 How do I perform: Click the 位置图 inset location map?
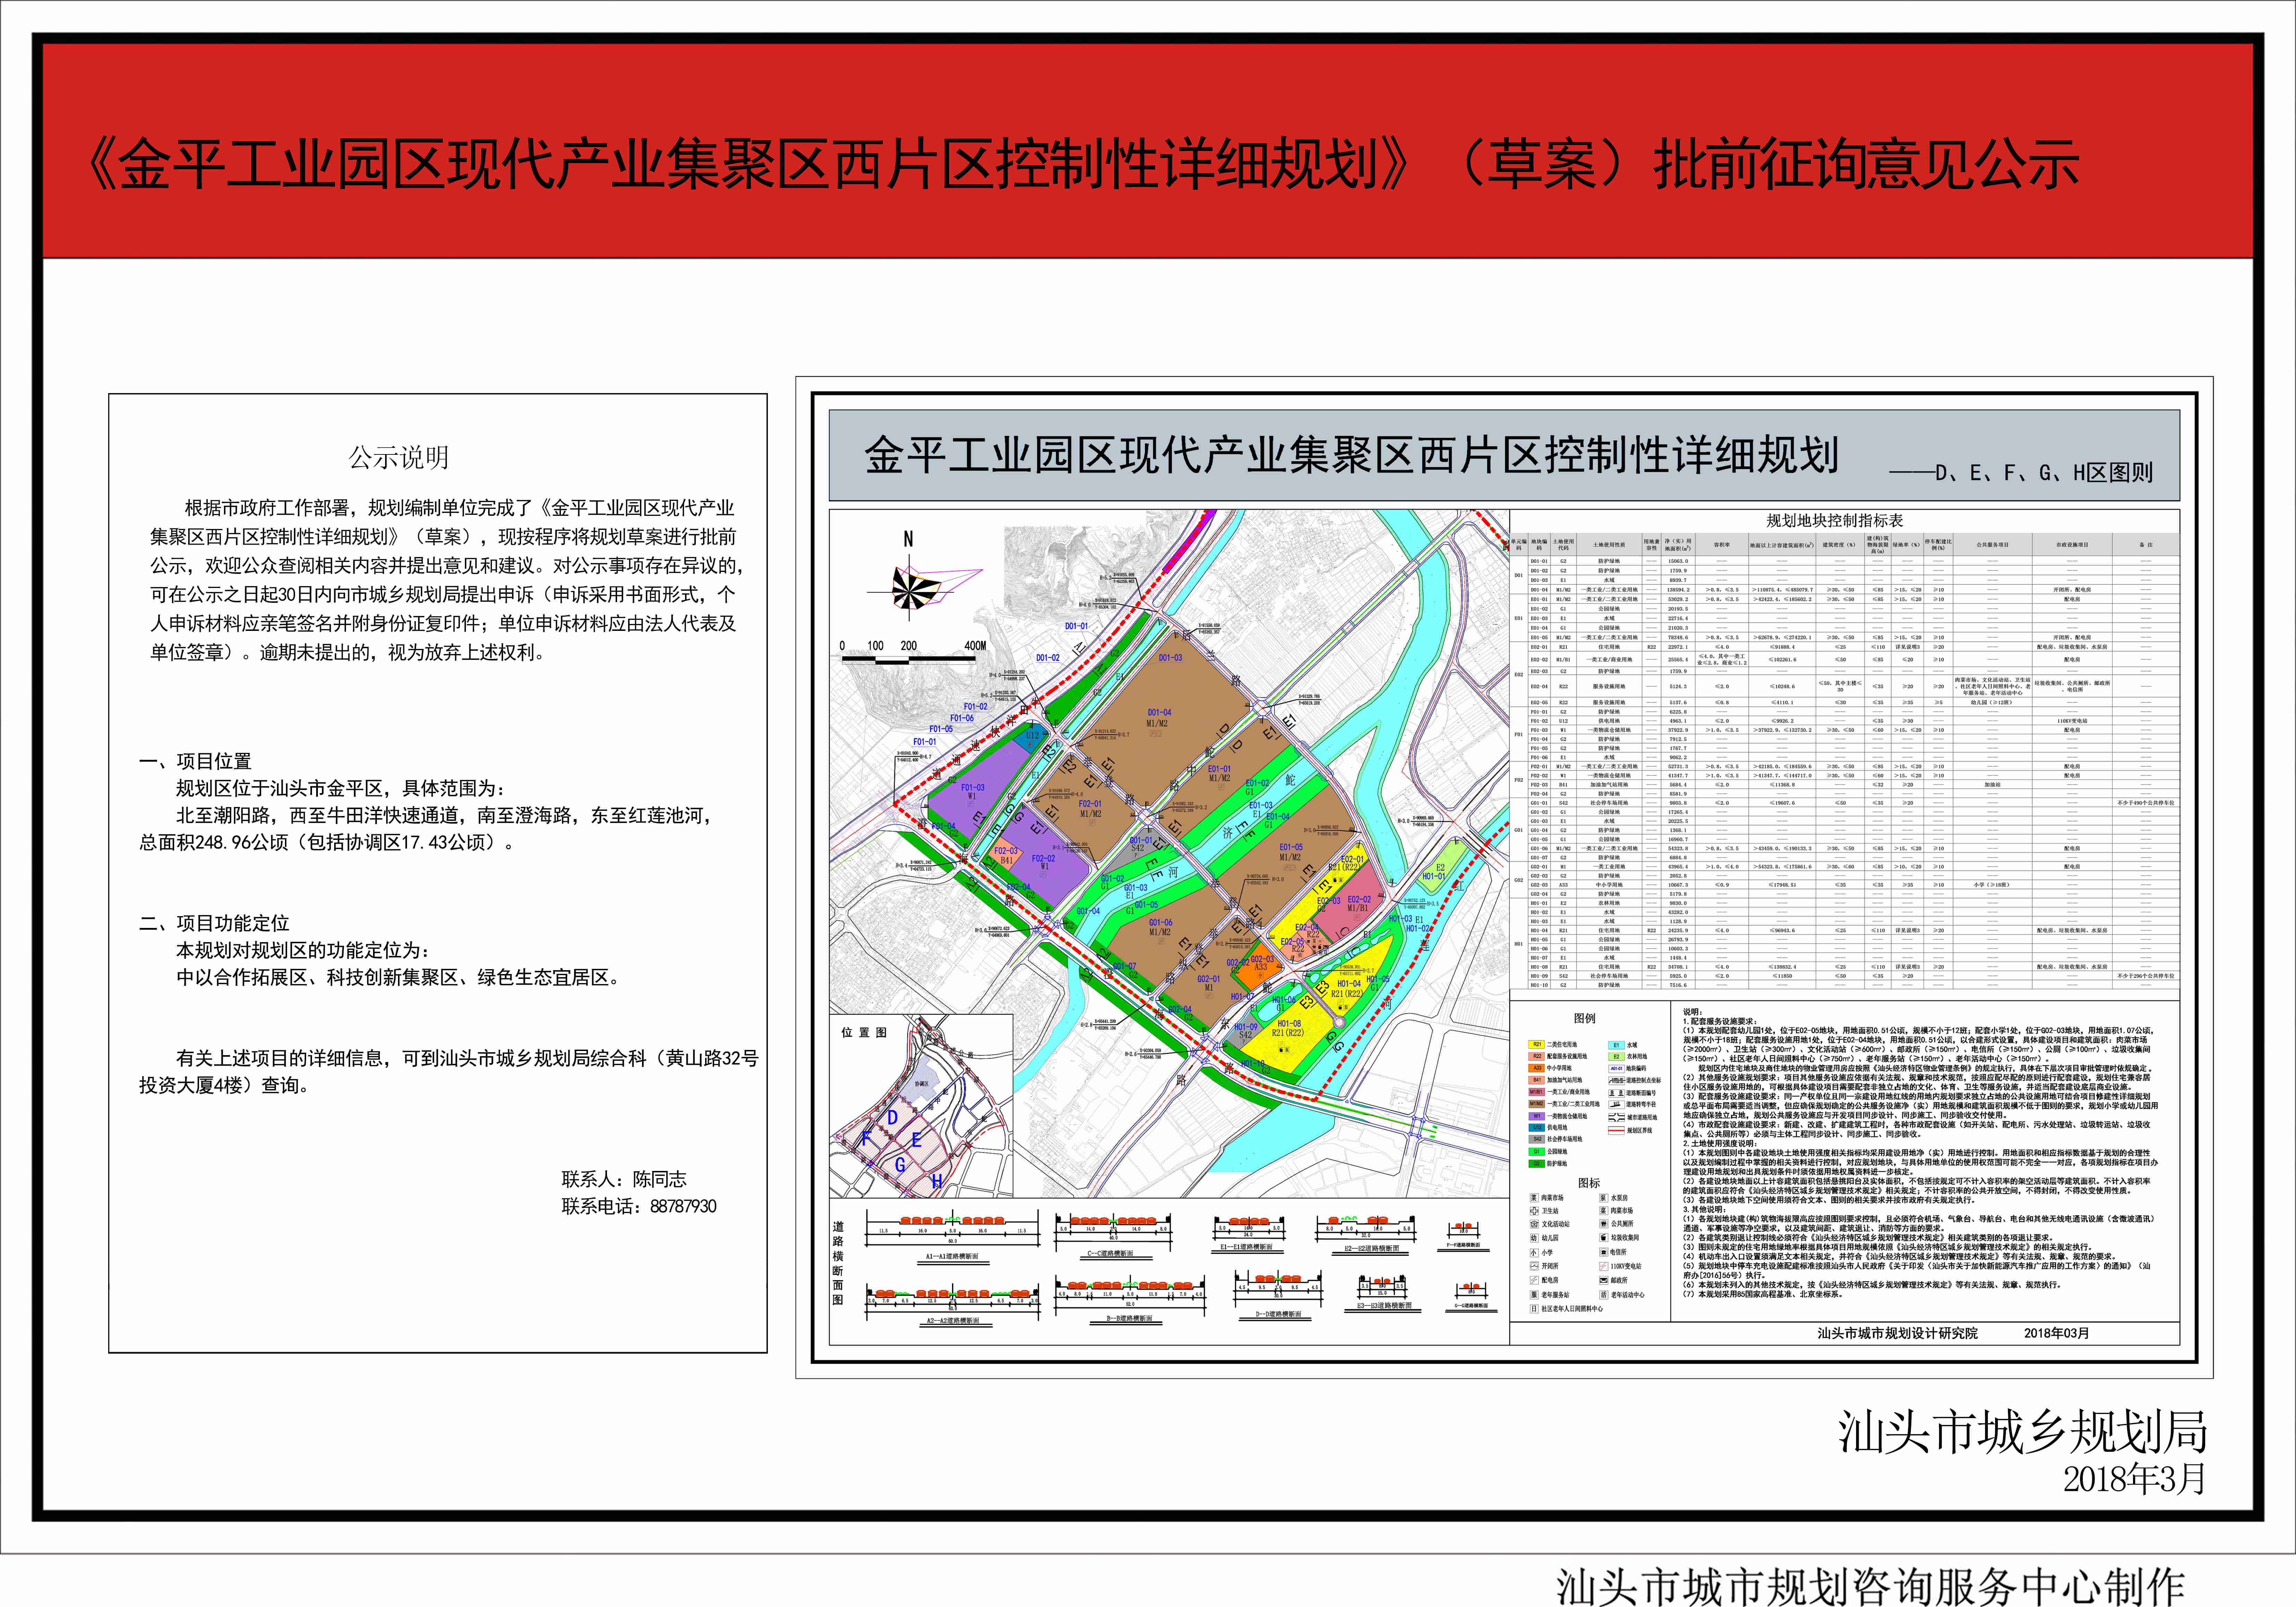tap(921, 1106)
